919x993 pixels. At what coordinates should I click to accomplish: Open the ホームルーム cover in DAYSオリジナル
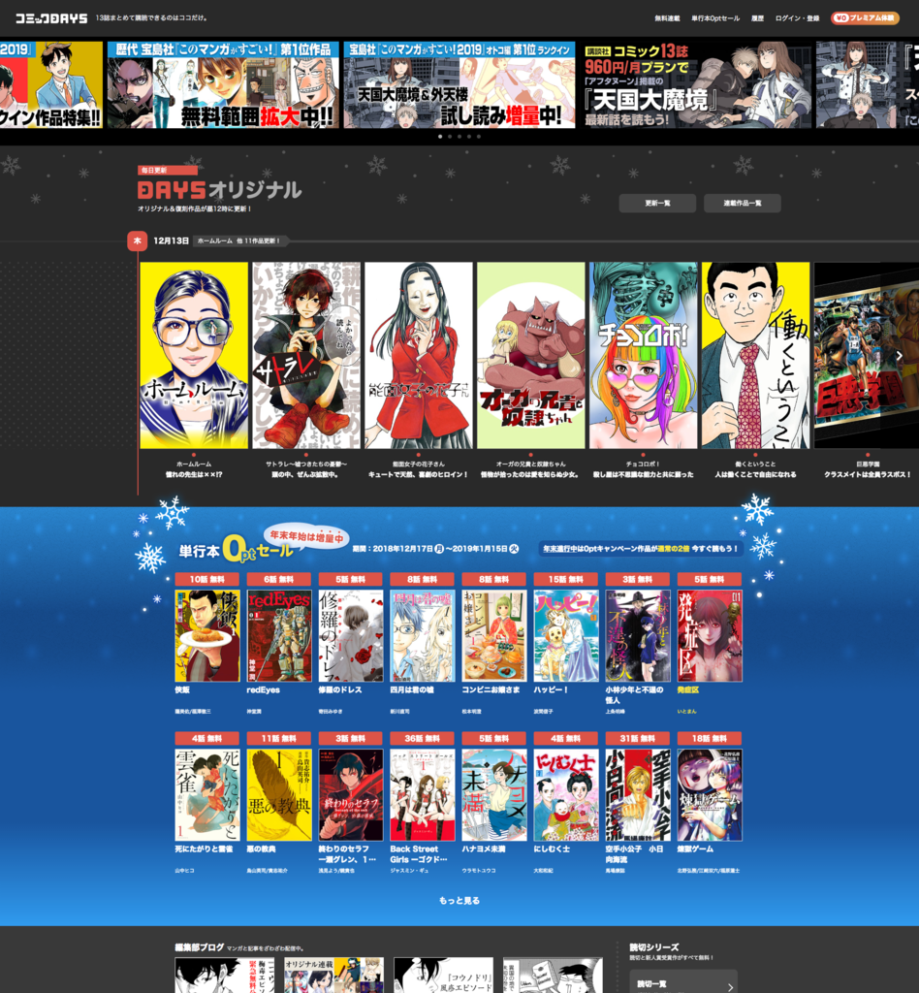[x=194, y=355]
